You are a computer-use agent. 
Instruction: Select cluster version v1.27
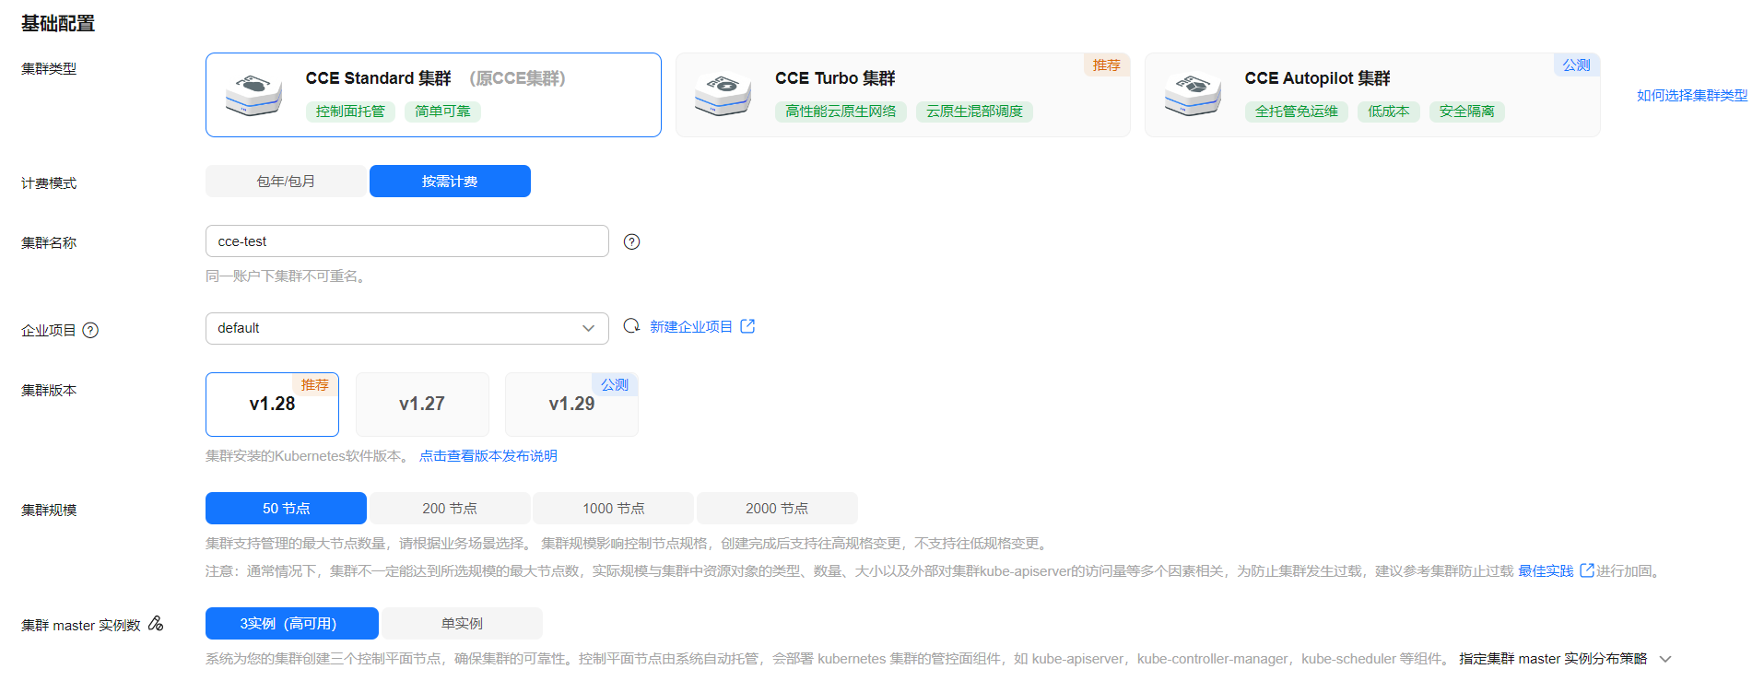422,405
